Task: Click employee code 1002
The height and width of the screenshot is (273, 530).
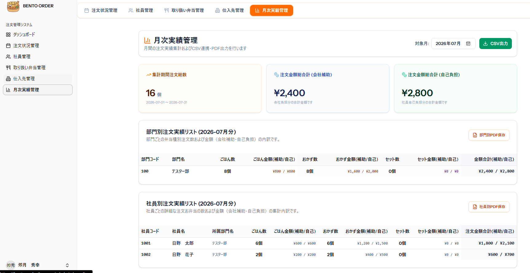Action: 146,255
